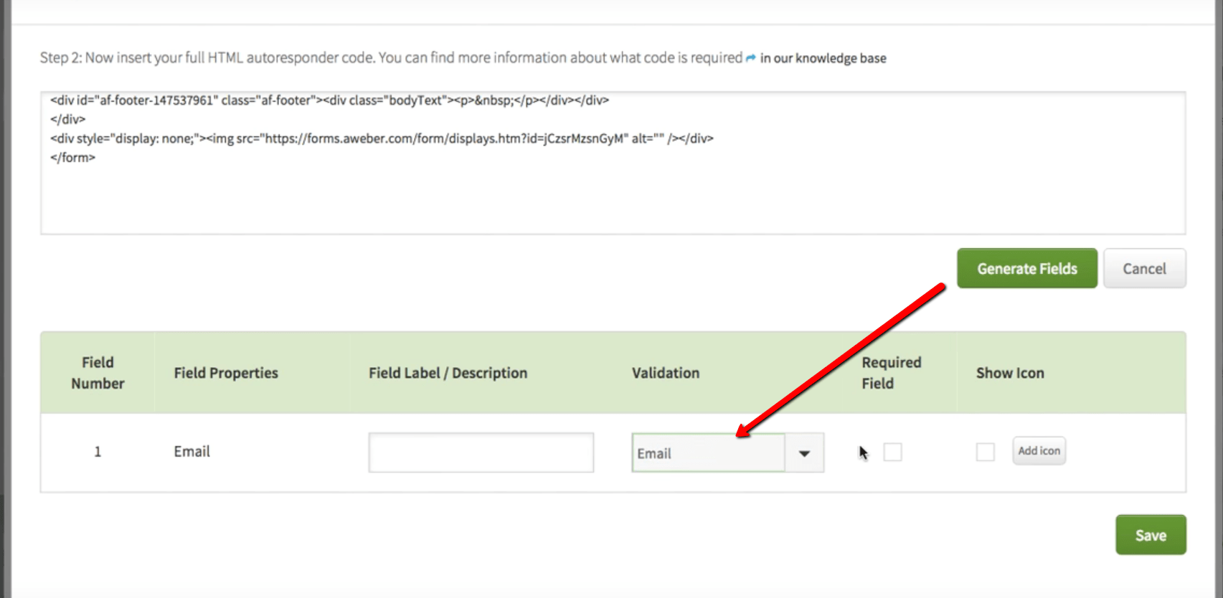
Task: Cancel the autoresponder code entry
Action: [x=1144, y=268]
